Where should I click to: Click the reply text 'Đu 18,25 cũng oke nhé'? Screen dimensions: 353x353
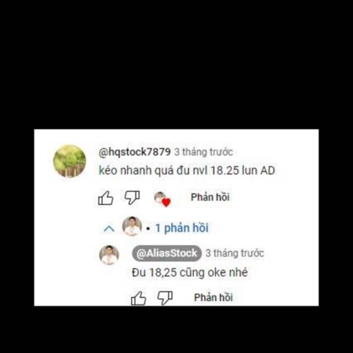190,272
